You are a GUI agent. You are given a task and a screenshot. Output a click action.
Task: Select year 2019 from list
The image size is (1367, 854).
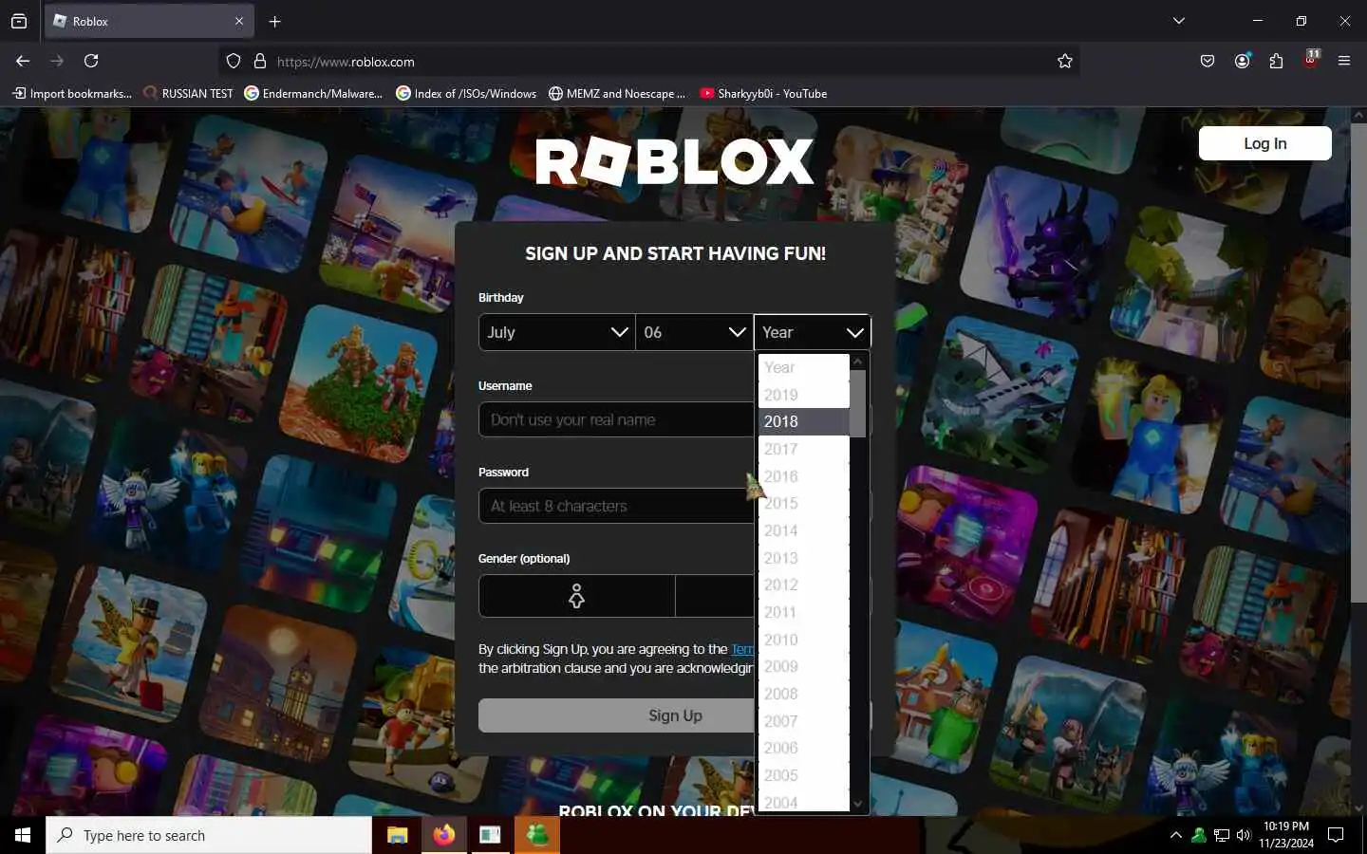(803, 395)
